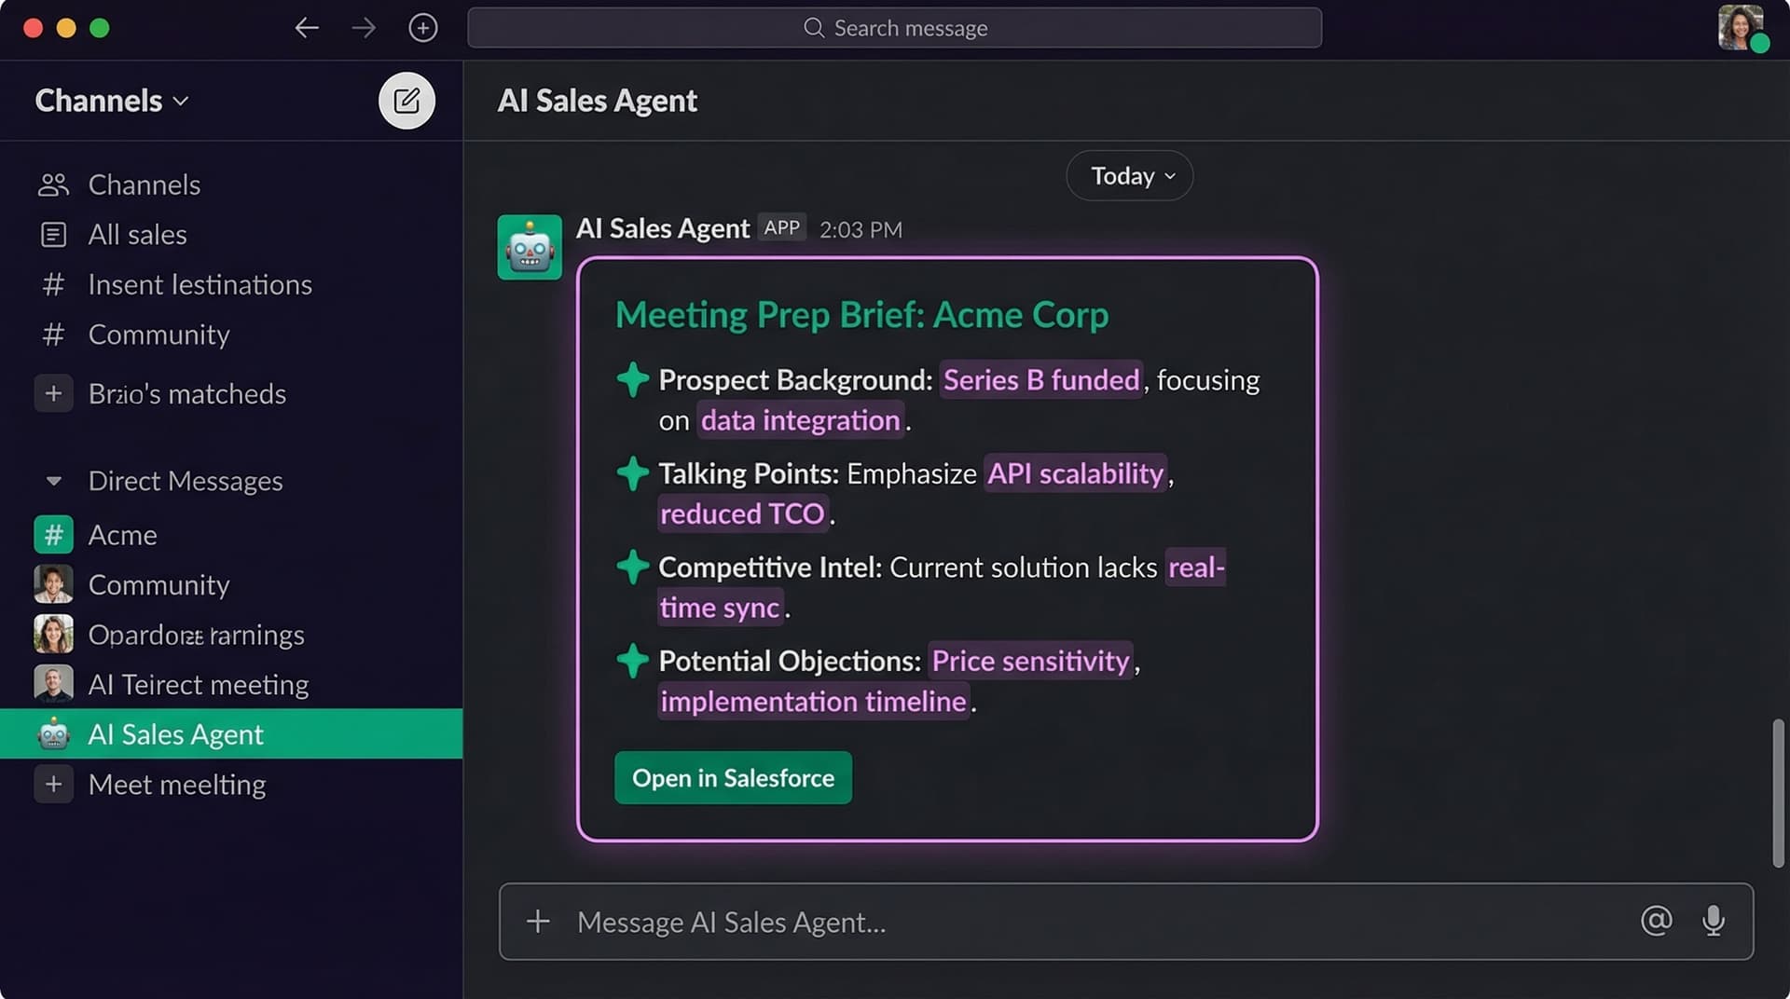This screenshot has width=1790, height=999.
Task: Collapse the Direct Messages section
Action: 54,480
